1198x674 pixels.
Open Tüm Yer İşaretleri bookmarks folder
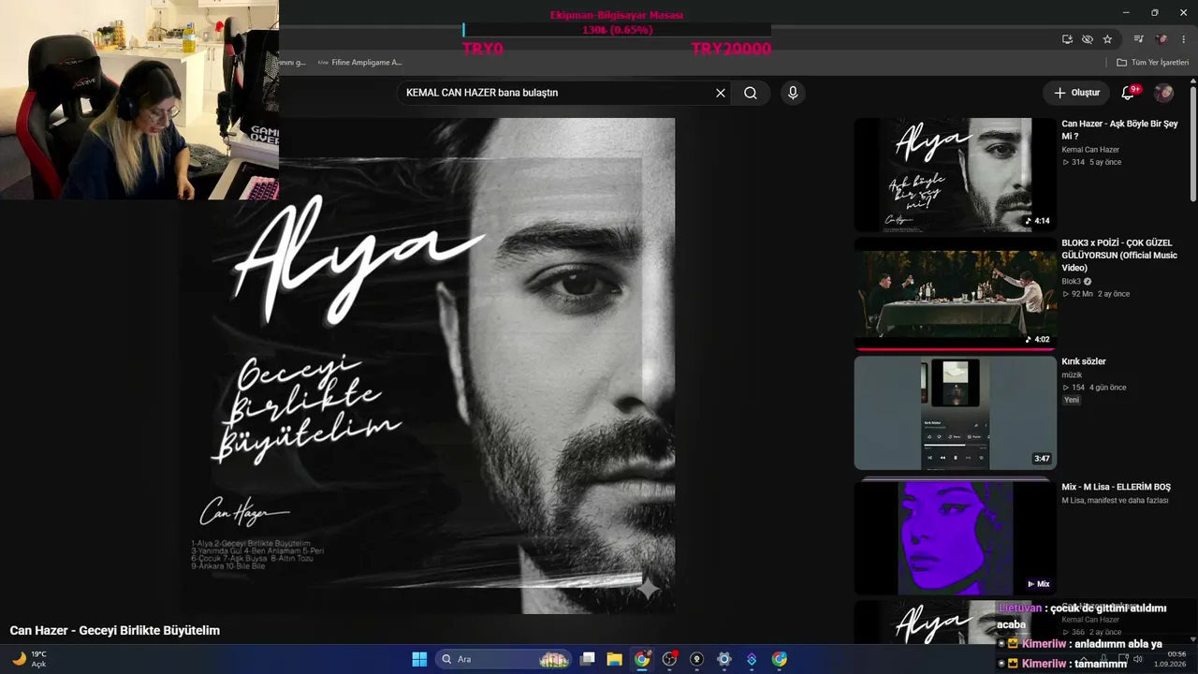point(1153,63)
